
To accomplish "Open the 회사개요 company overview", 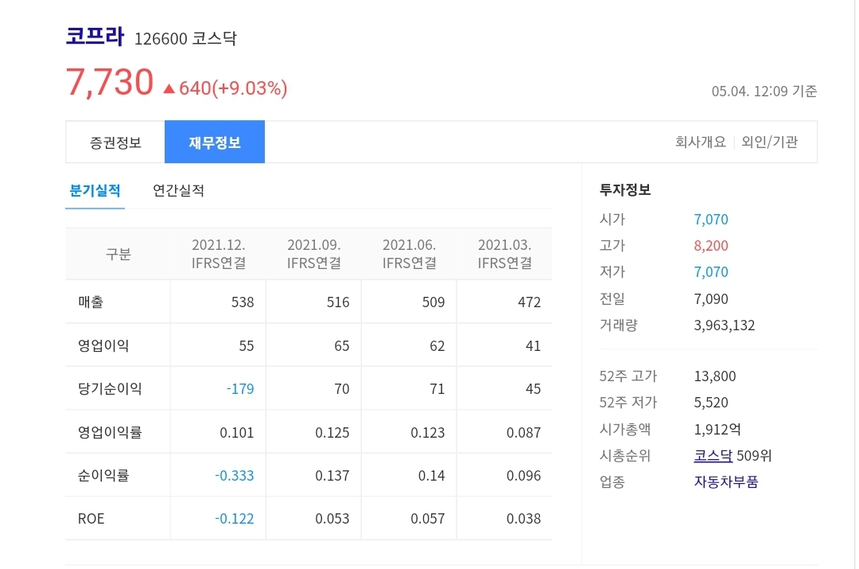I will (x=698, y=141).
